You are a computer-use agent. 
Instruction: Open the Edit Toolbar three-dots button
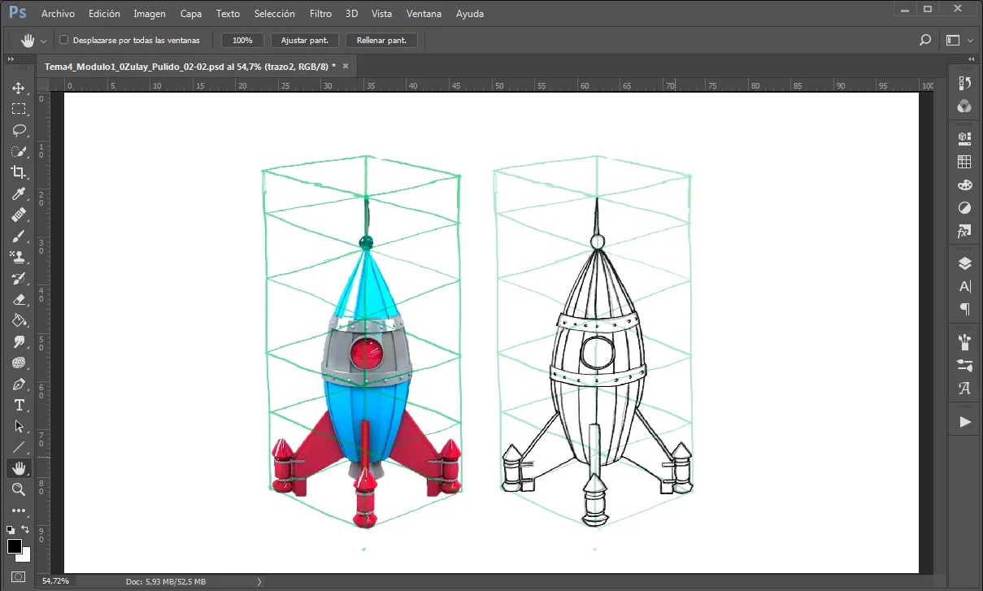(x=19, y=511)
